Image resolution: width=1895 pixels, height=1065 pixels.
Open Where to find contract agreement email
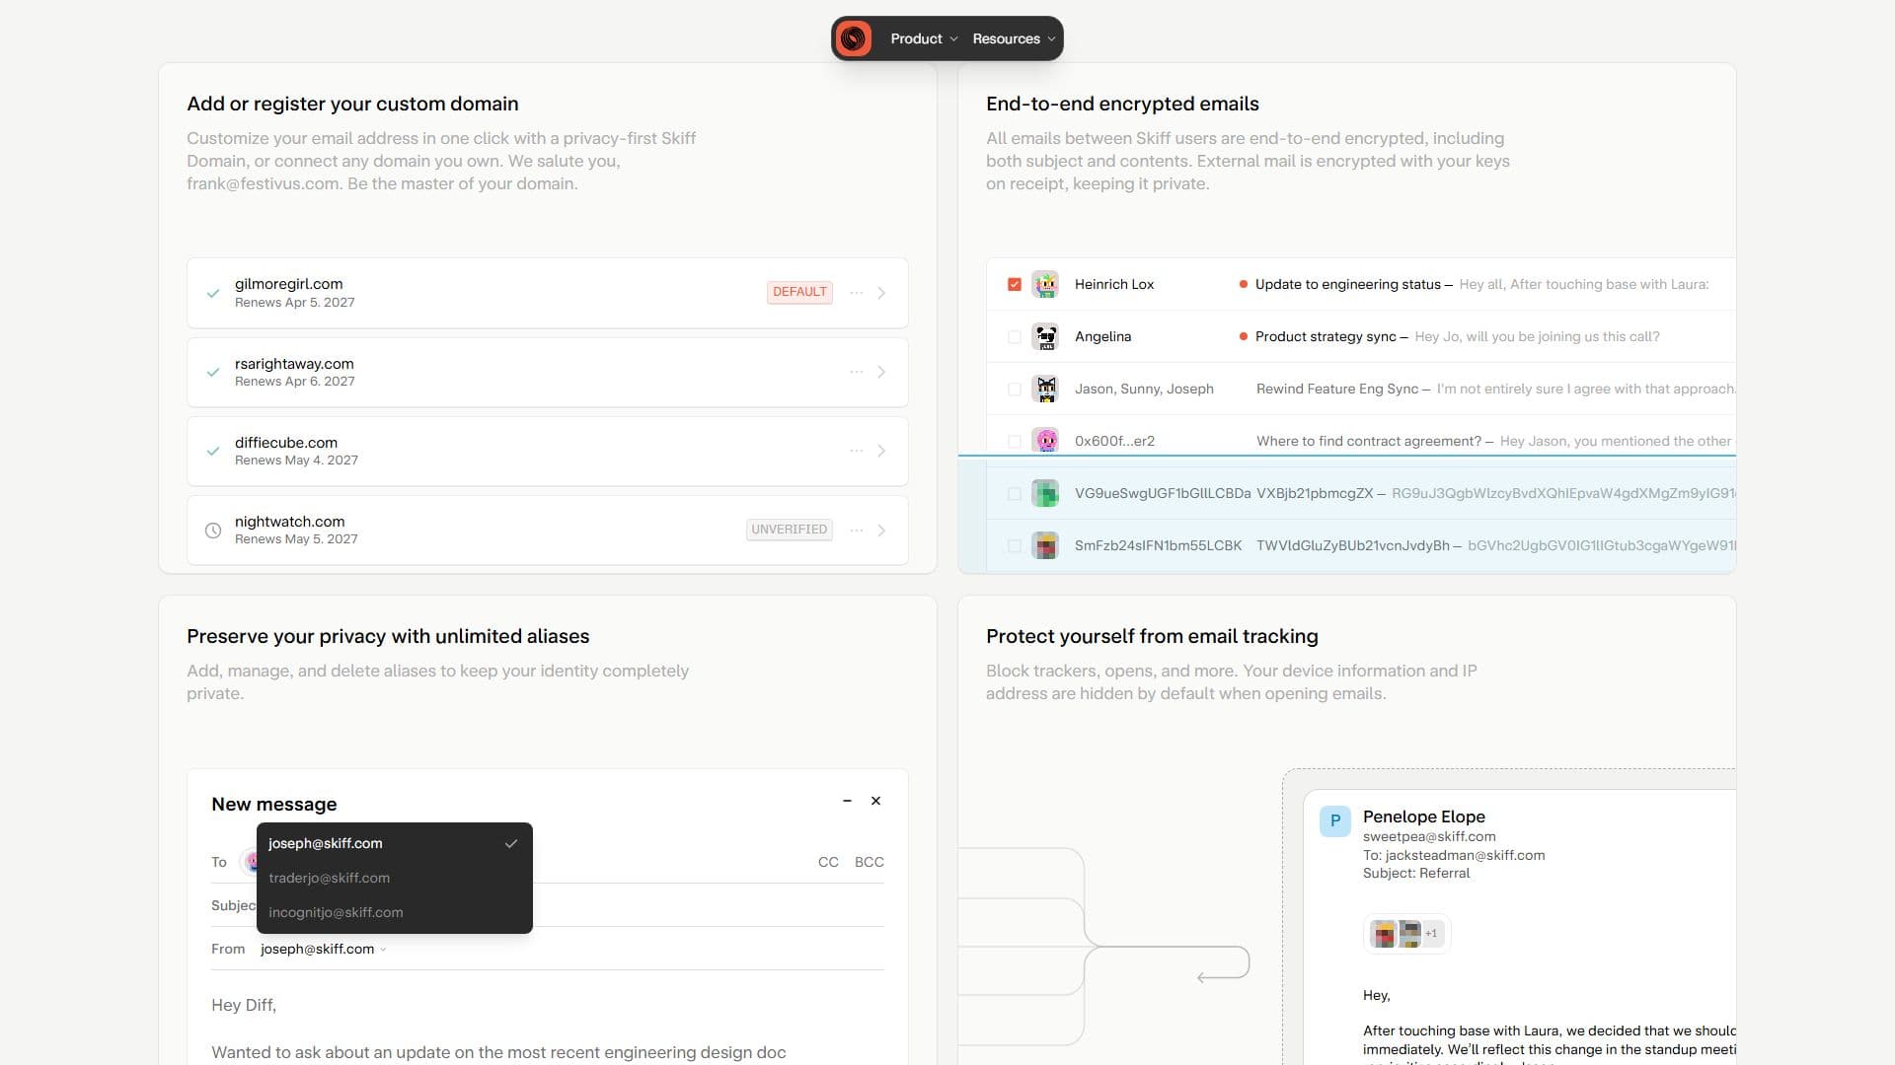point(1361,441)
